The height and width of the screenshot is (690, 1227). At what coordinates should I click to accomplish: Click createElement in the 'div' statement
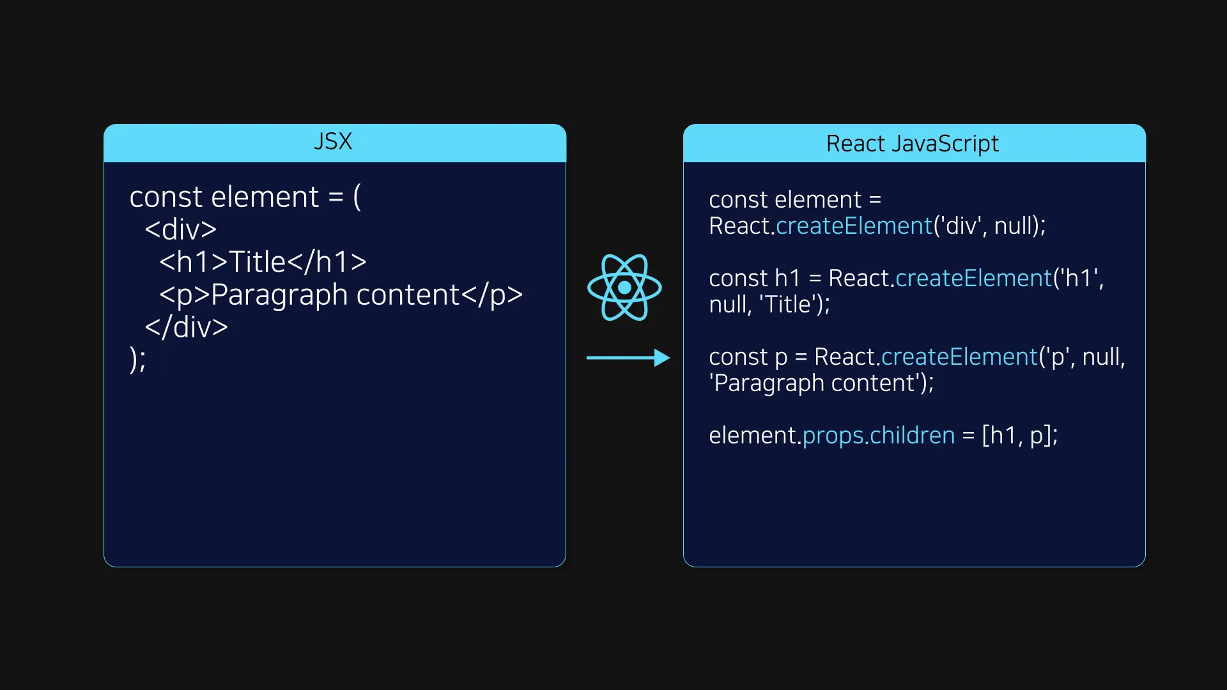point(854,226)
